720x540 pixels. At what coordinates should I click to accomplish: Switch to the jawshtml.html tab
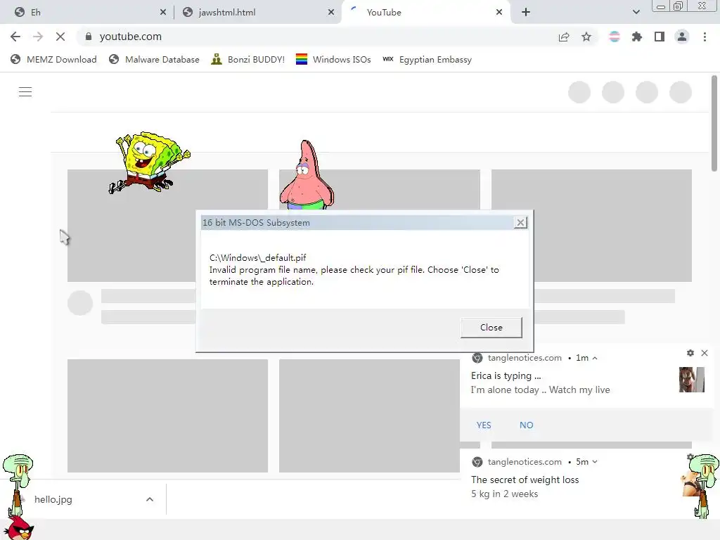click(x=259, y=13)
